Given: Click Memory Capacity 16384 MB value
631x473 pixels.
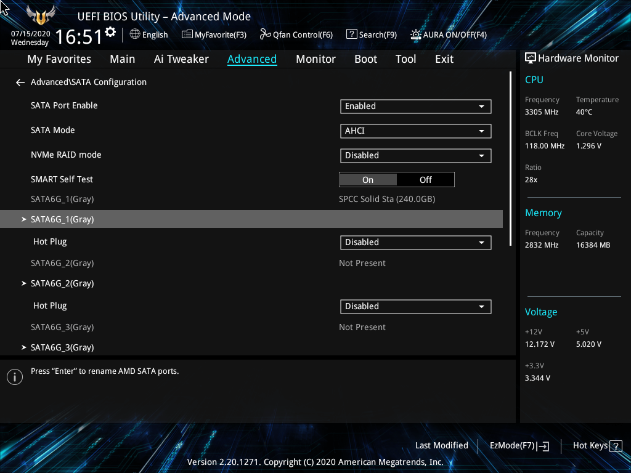Looking at the screenshot, I should (593, 245).
